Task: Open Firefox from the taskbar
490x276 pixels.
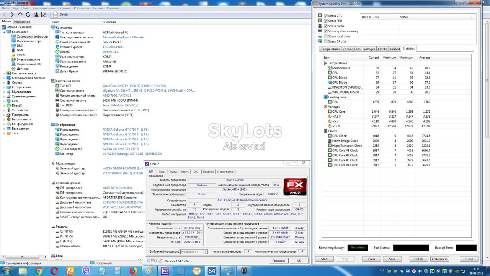Action: (133, 271)
